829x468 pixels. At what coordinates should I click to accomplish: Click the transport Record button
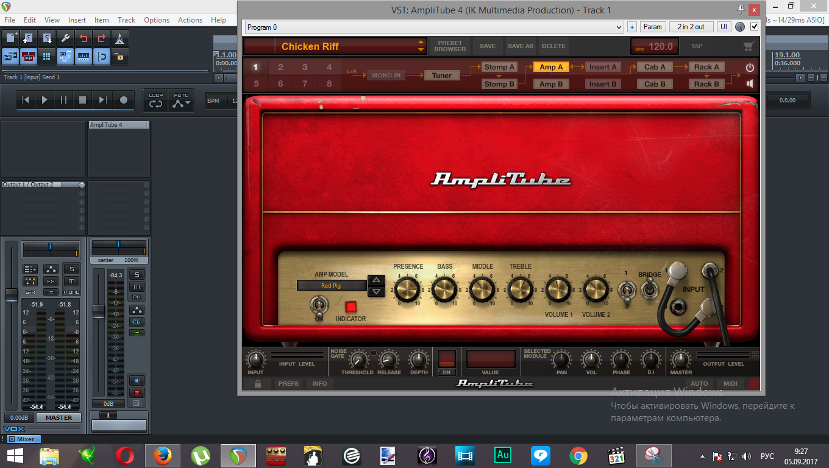[x=124, y=100]
